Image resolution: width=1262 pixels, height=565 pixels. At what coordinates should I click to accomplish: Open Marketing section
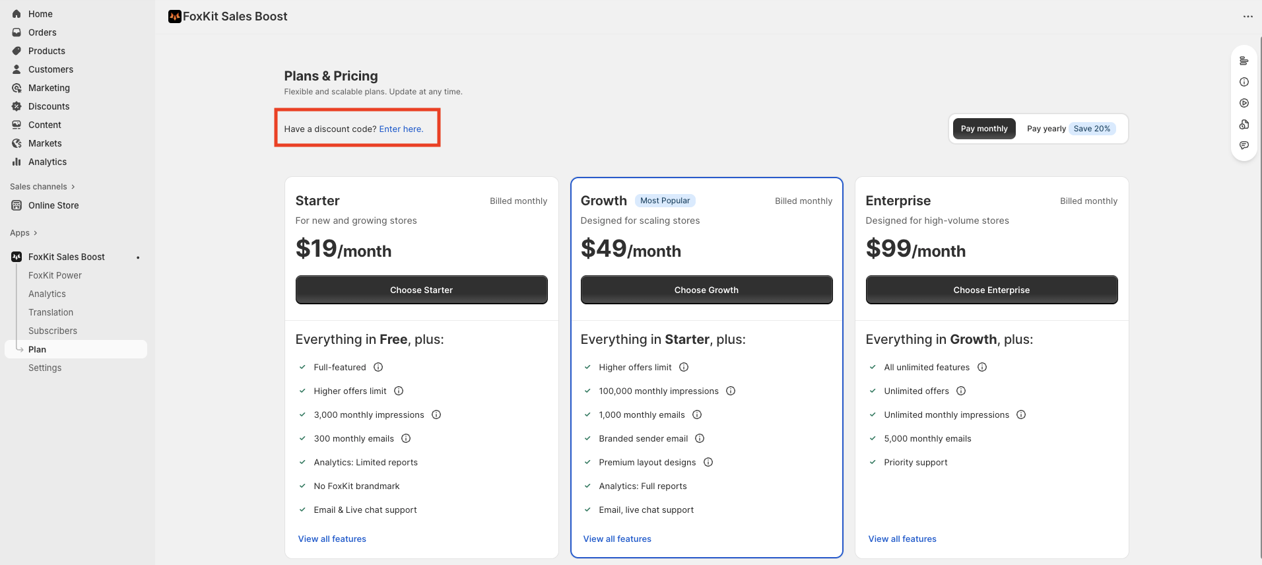49,88
